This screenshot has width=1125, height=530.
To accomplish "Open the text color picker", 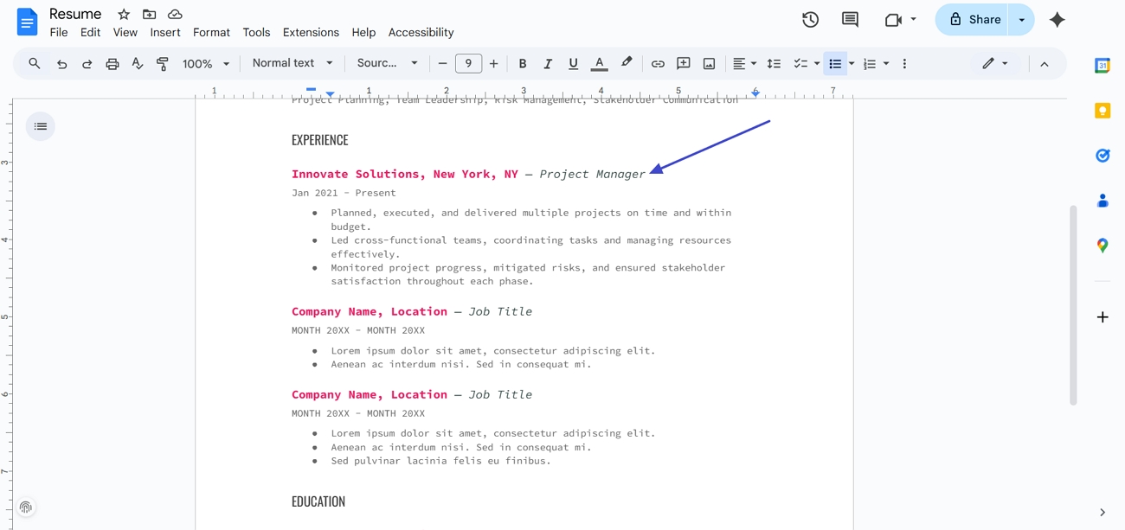I will click(x=599, y=63).
